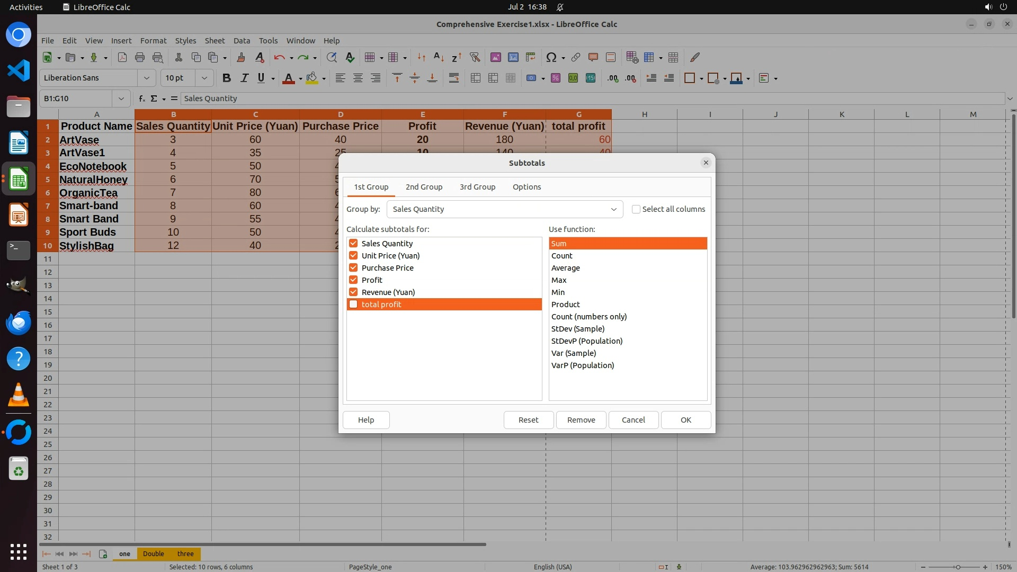
Task: Expand the Name Box dropdown
Action: [x=121, y=99]
